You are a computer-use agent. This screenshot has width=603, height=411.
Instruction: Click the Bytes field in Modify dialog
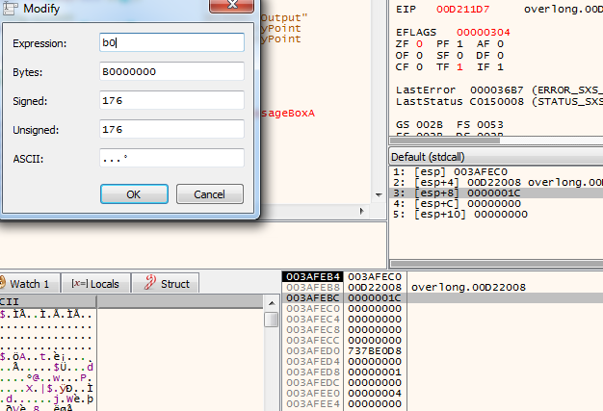pyautogui.click(x=171, y=71)
